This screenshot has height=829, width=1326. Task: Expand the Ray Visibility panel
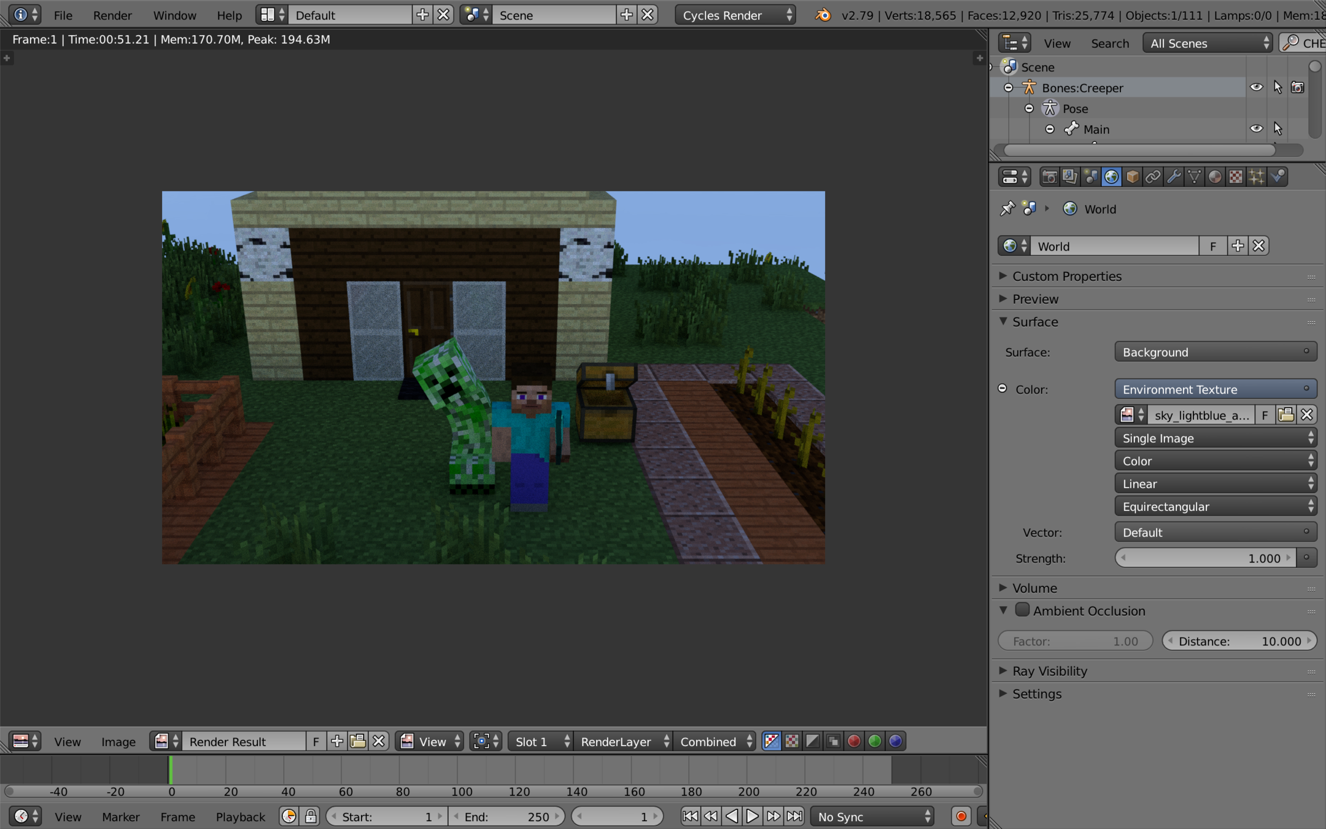(1050, 671)
